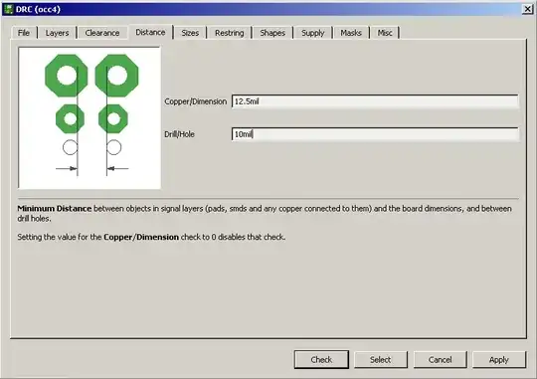Image resolution: width=537 pixels, height=379 pixels.
Task: Close the DRC dialog window
Action: coord(527,9)
